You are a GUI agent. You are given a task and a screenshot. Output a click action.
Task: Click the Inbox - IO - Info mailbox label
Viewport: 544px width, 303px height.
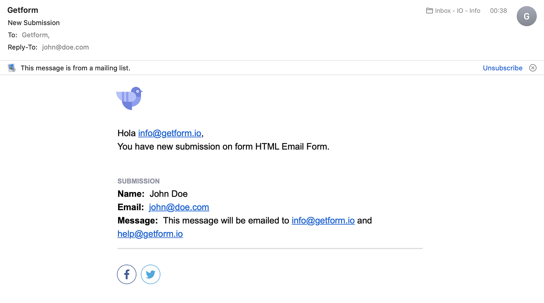pyautogui.click(x=457, y=11)
